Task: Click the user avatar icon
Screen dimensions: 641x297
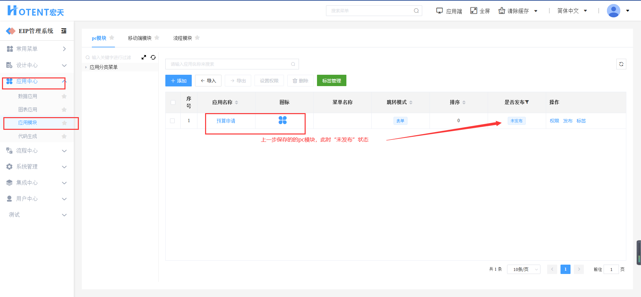Action: coord(613,11)
